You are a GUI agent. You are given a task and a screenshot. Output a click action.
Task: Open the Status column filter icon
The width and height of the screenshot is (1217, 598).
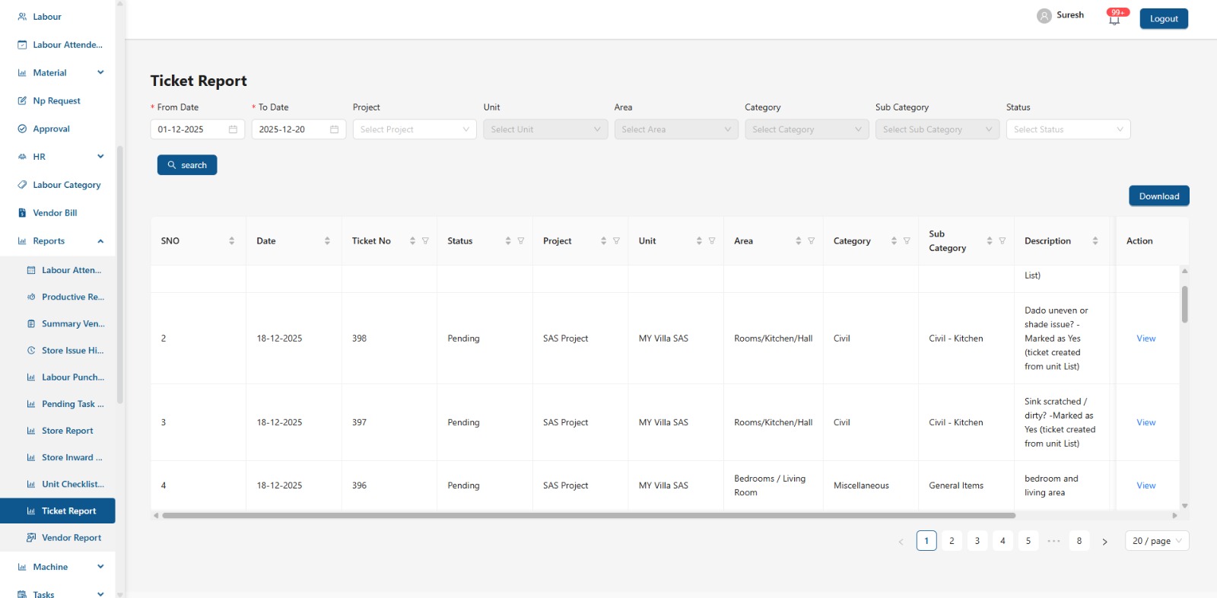521,241
